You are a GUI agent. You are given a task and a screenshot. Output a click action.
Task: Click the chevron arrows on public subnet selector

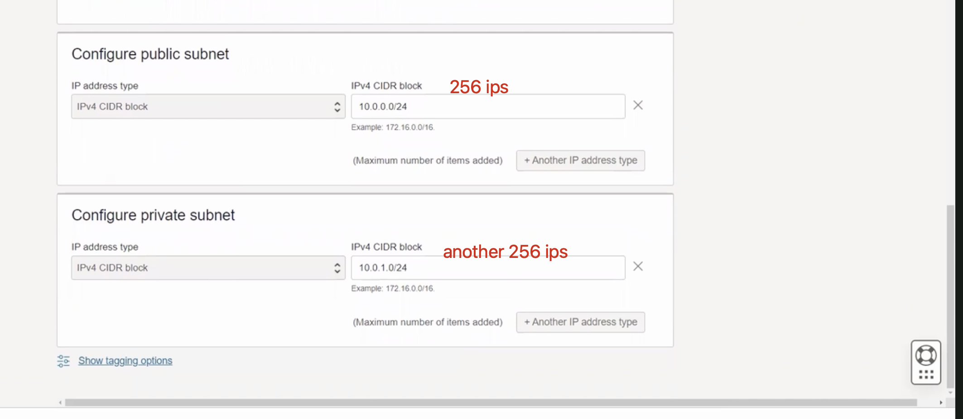337,107
